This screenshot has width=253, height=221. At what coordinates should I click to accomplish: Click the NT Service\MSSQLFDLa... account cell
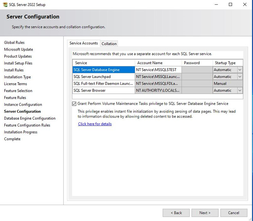pyautogui.click(x=158, y=84)
